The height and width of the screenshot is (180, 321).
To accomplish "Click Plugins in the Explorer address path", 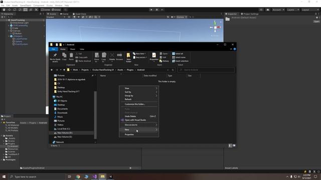I will tap(130, 70).
